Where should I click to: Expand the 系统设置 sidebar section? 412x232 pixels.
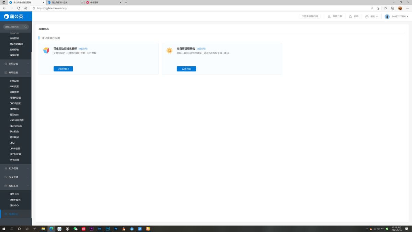coord(16,64)
